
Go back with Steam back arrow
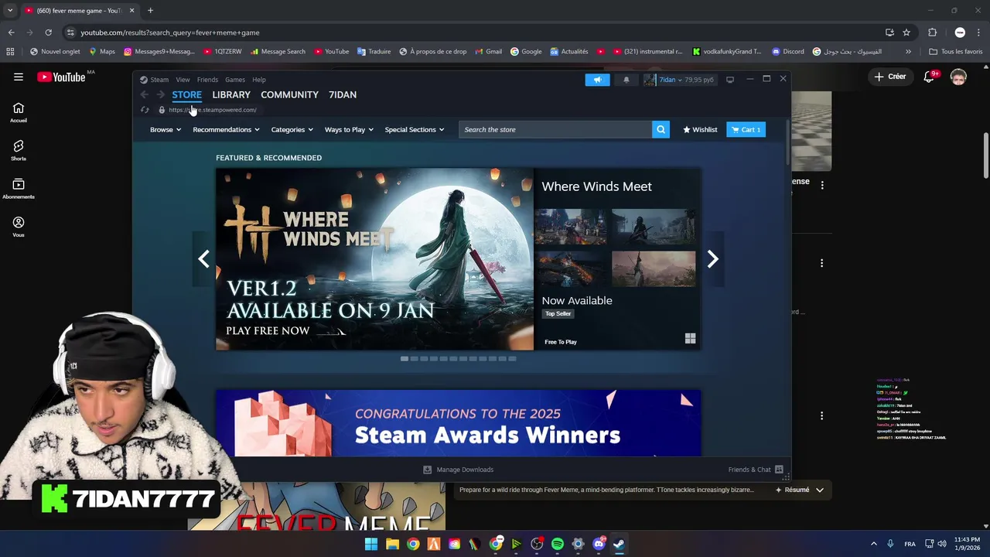tap(145, 94)
